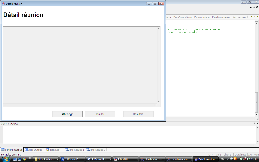Expand the quick launch overflow chevron
The image size is (259, 162).
point(30,158)
